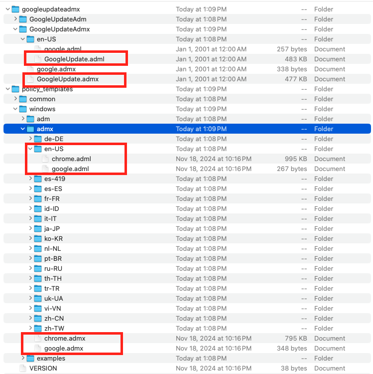Expand the es-ES folder chevron

point(30,188)
